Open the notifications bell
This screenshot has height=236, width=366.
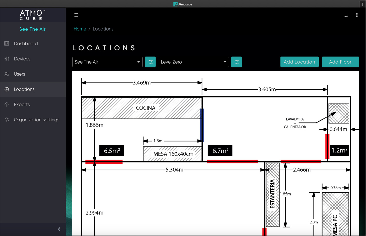pos(346,15)
